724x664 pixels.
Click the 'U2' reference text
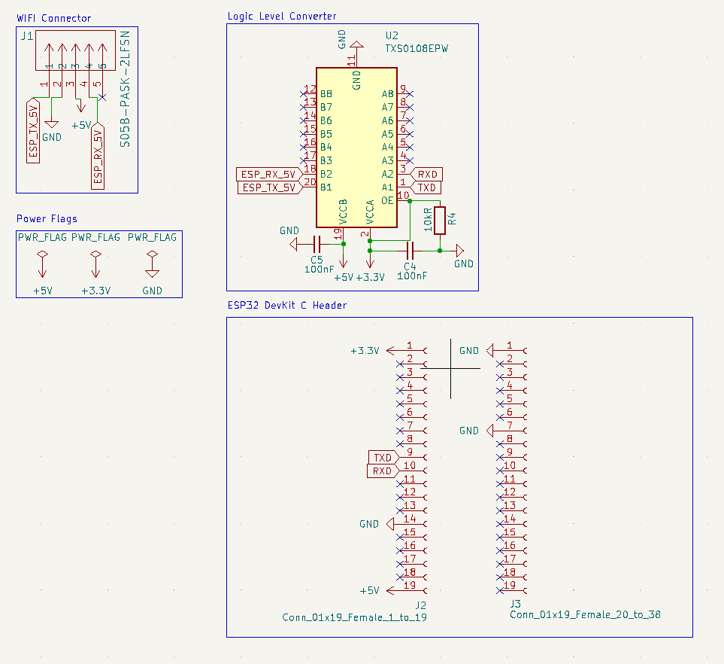(x=392, y=35)
